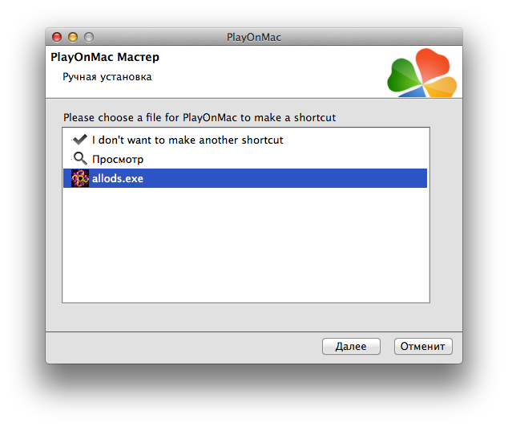Click the magnifier icon beside Просмотр
Viewport: 508px width, 427px height.
[79, 158]
